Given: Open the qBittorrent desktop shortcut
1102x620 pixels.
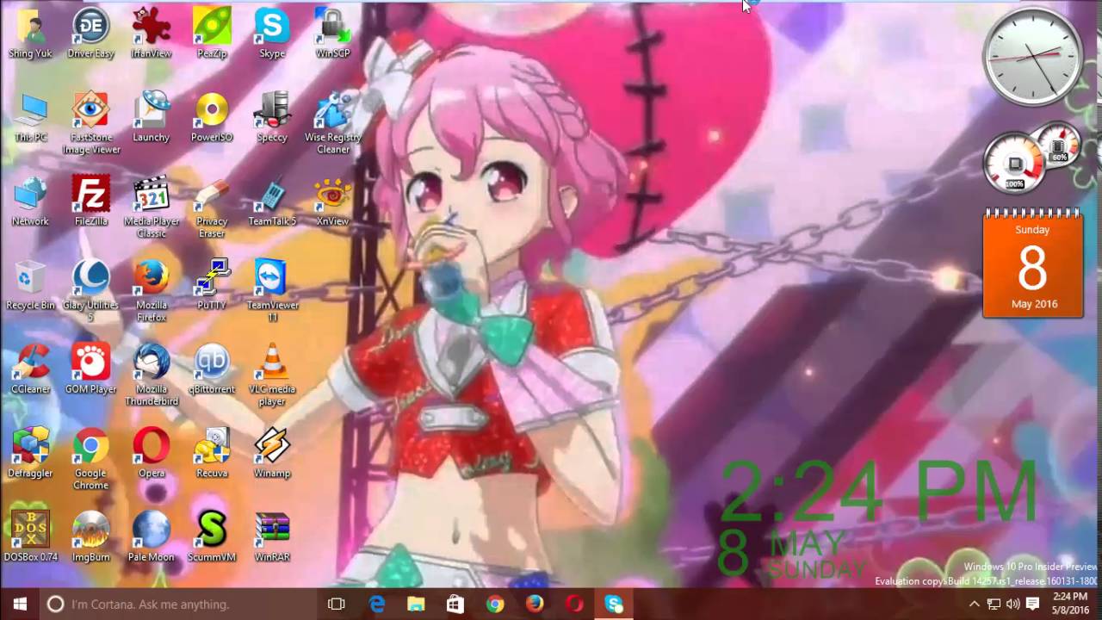Looking at the screenshot, I should [212, 369].
